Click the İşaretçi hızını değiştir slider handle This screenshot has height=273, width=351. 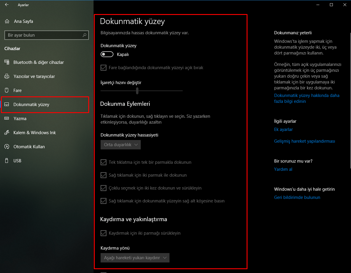coord(137,91)
